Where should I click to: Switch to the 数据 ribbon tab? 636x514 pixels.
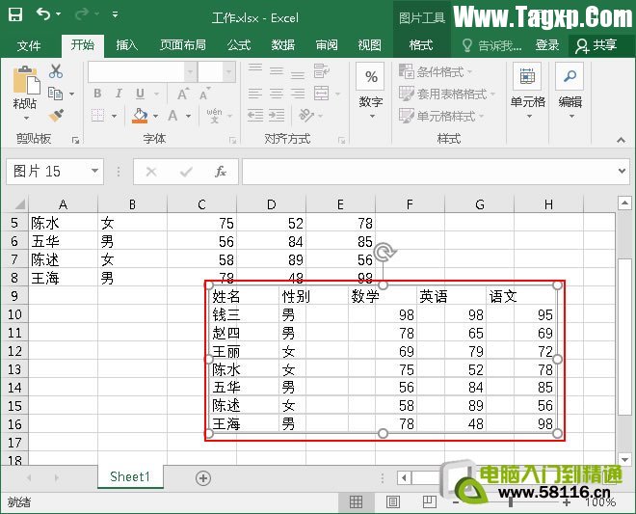point(282,45)
